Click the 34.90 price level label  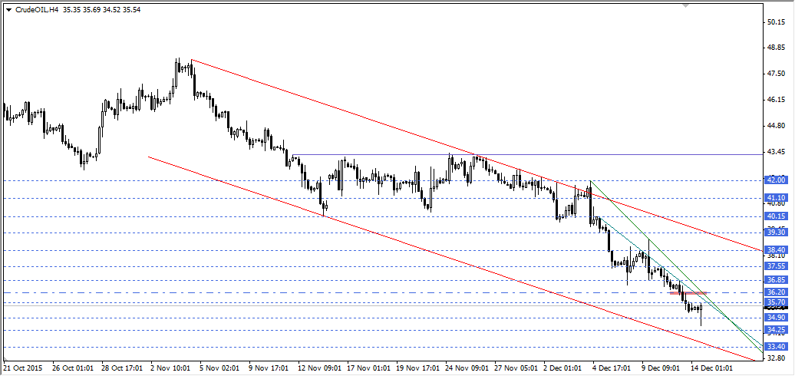(776, 318)
